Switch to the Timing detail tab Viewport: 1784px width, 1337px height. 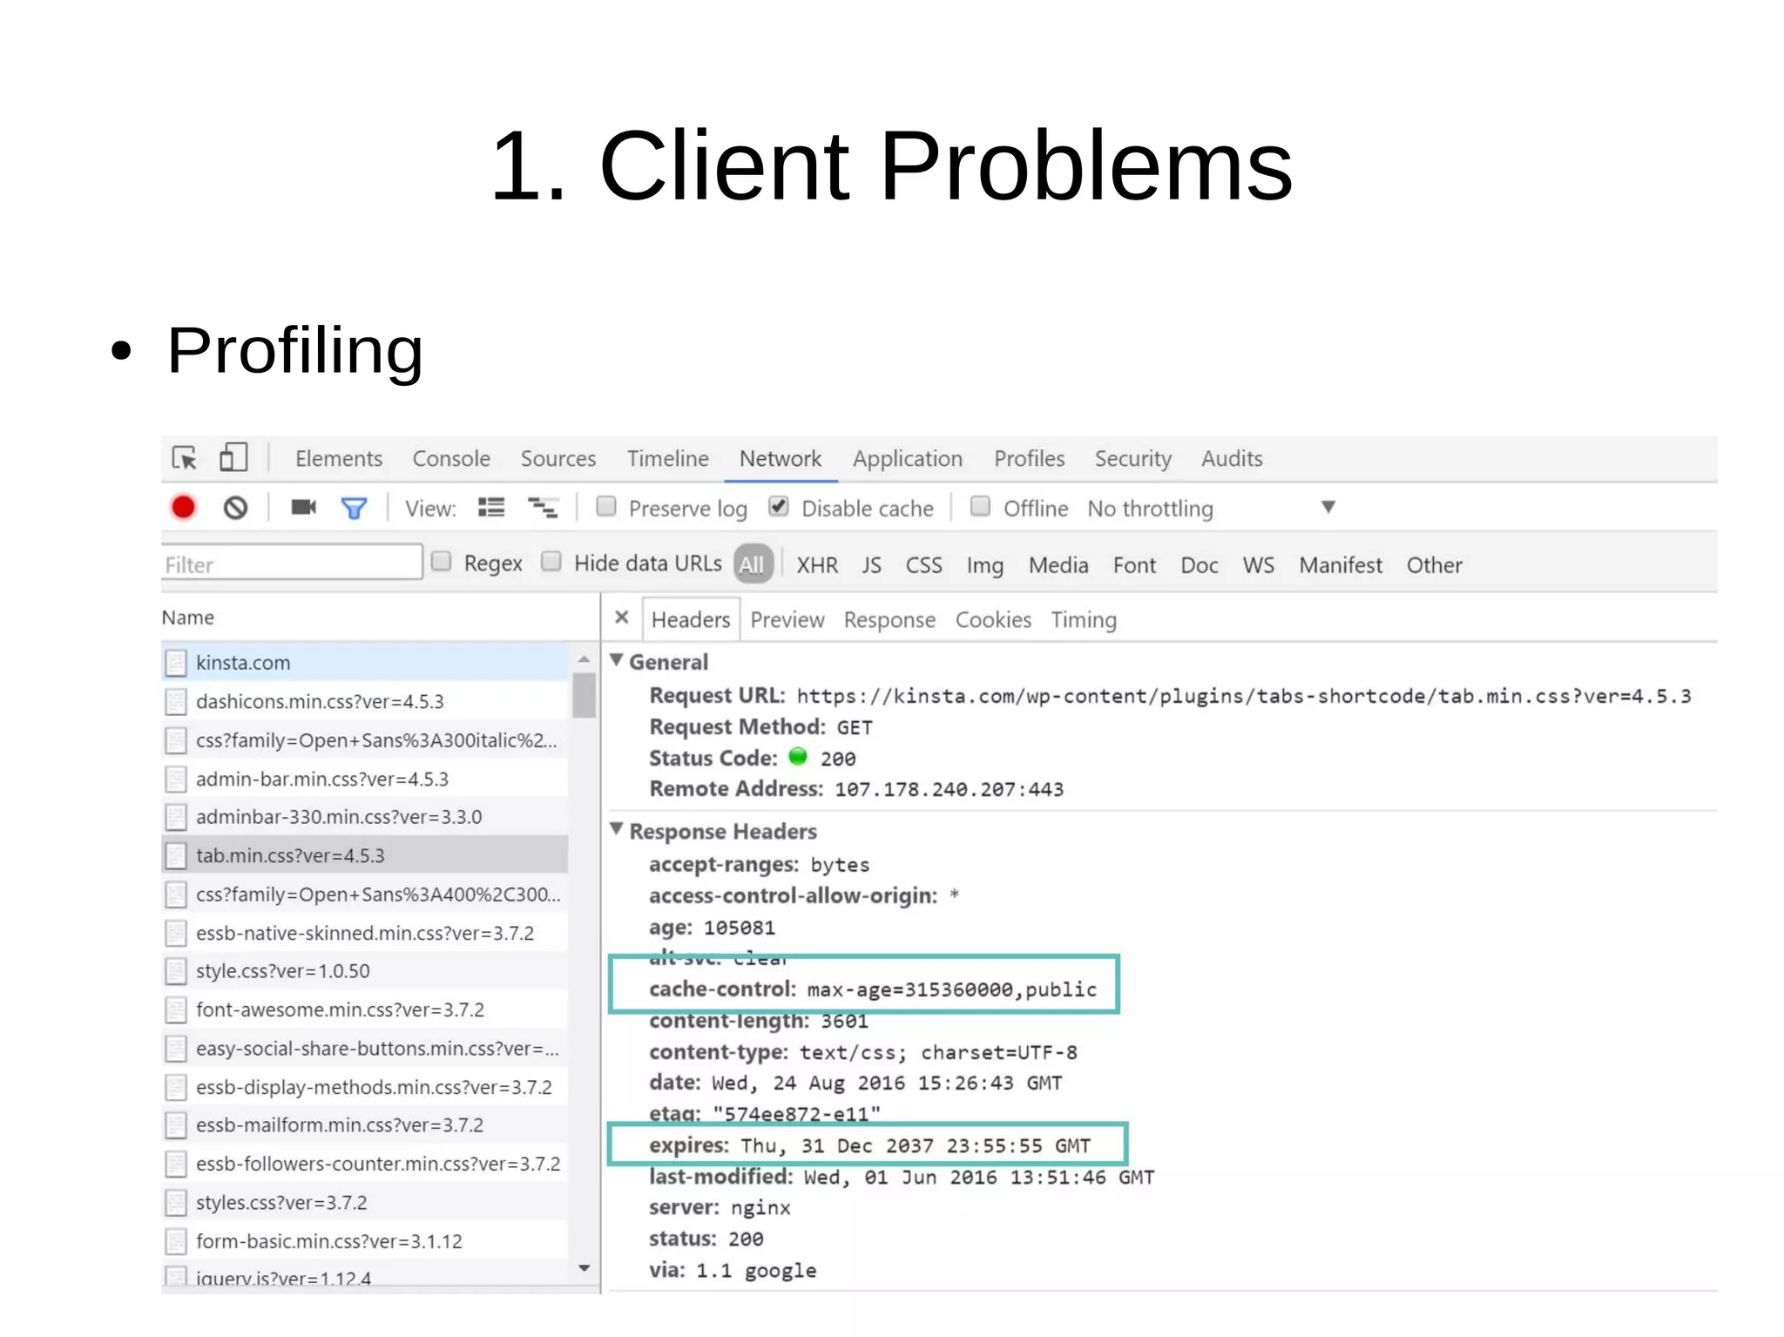(x=1084, y=620)
